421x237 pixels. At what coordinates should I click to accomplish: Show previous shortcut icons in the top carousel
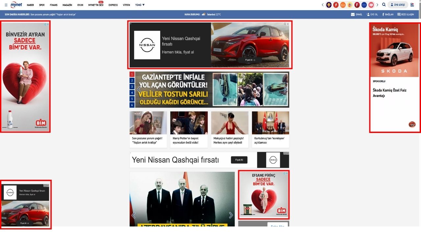pyautogui.click(x=323, y=5)
